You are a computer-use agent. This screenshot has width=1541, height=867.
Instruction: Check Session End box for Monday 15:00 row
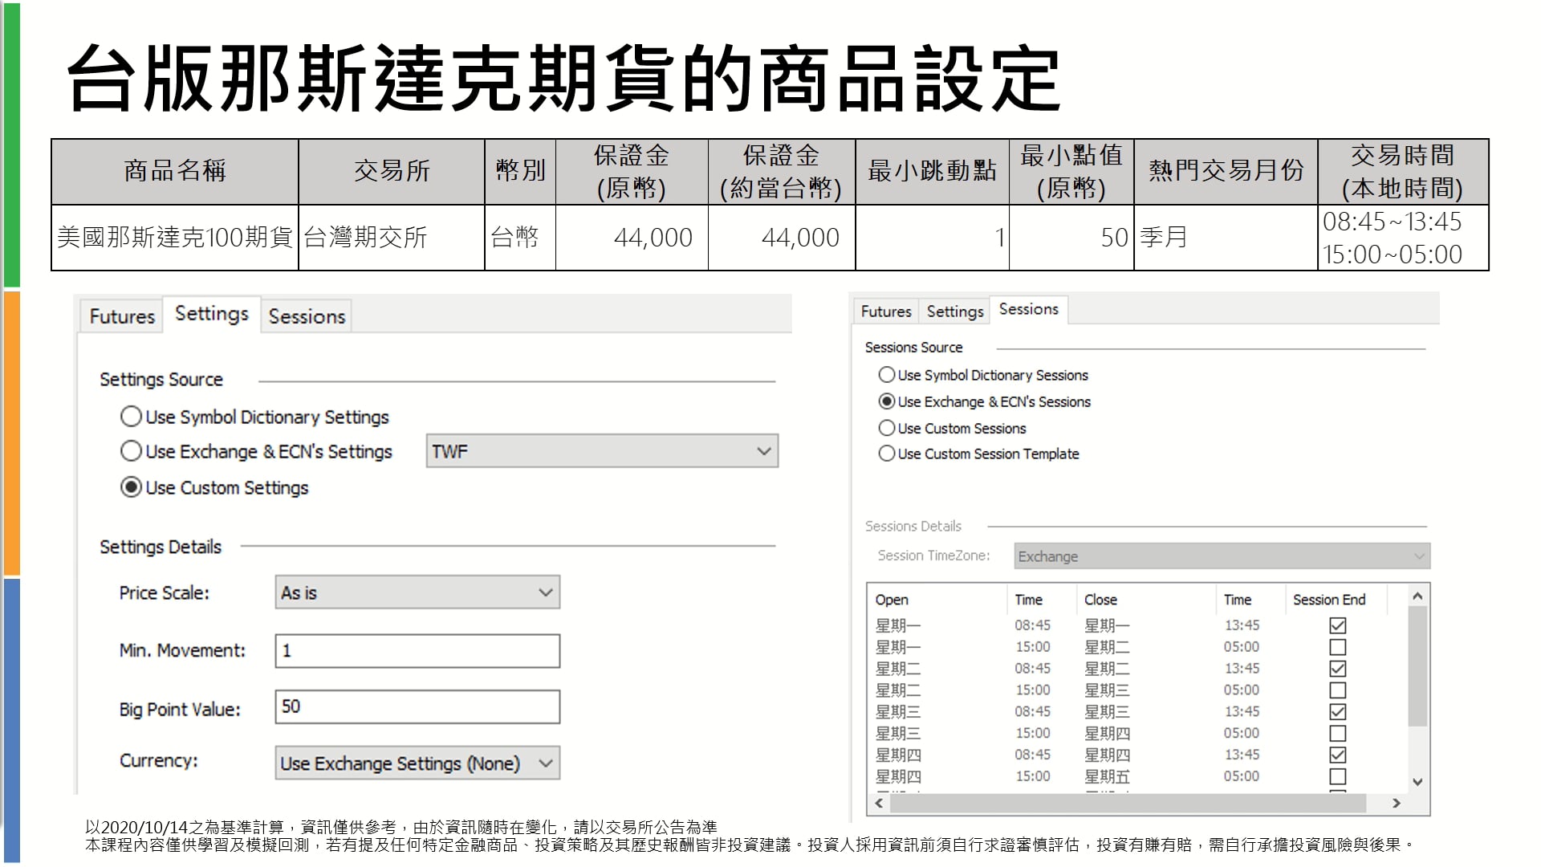pos(1337,647)
